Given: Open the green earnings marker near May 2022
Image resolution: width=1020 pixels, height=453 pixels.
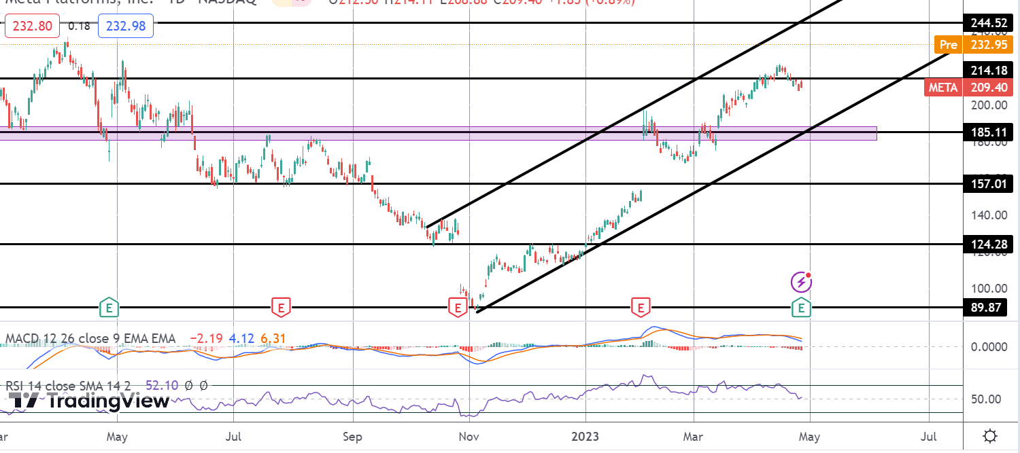Looking at the screenshot, I should [109, 308].
